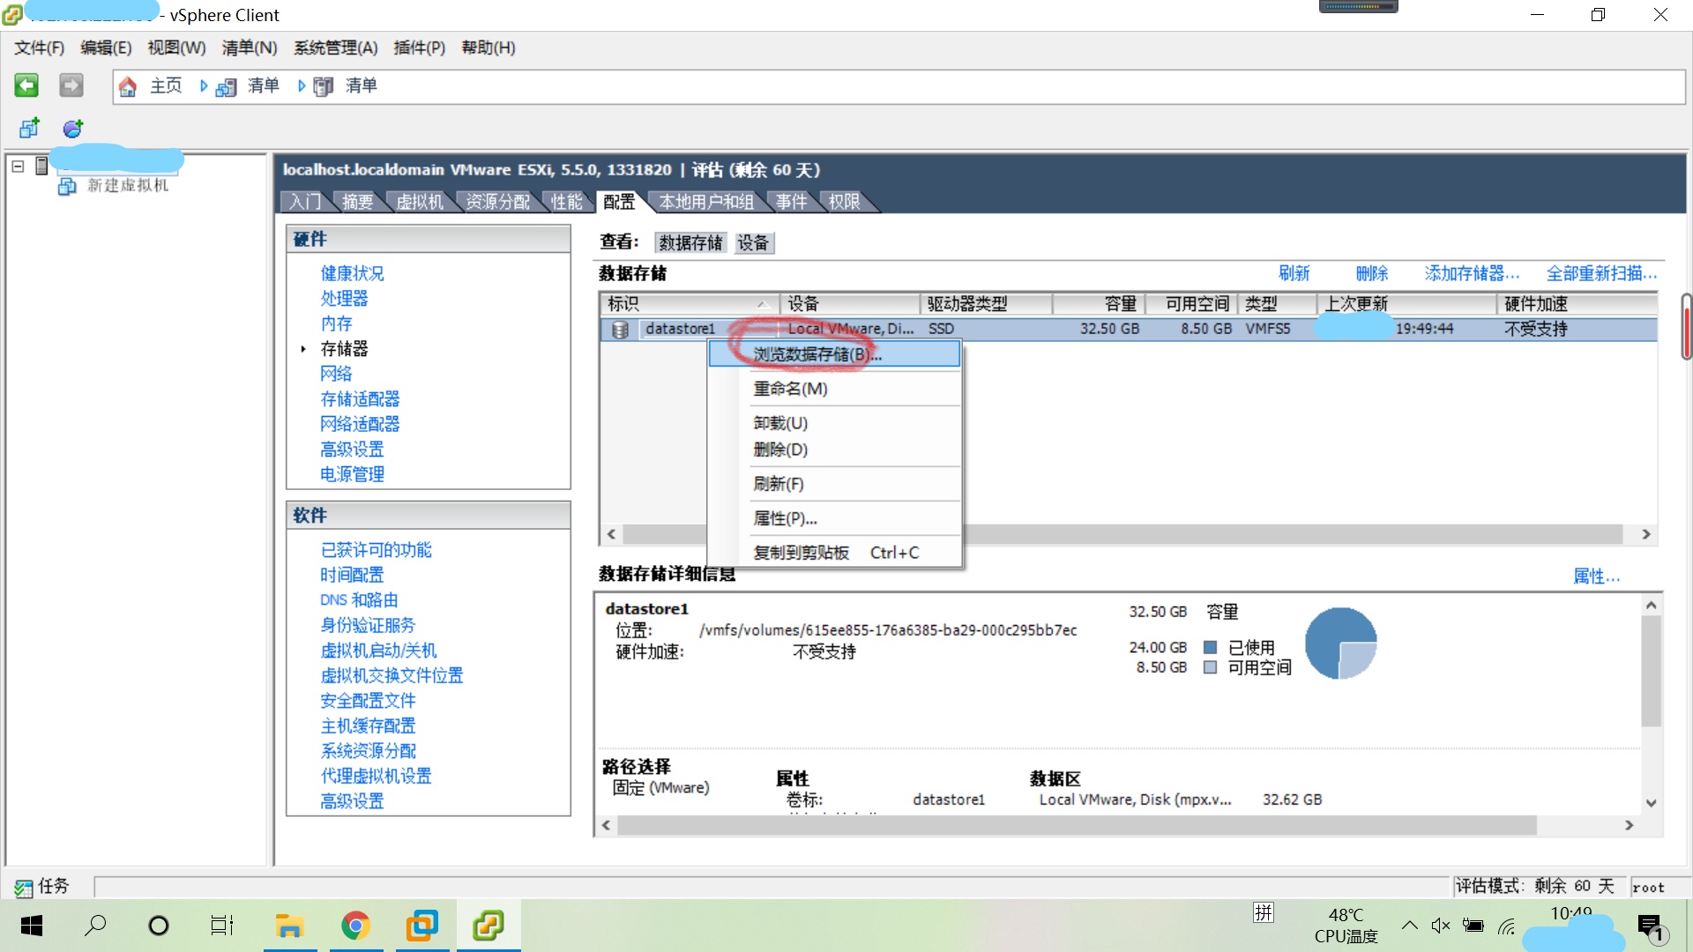Viewport: 1693px width, 952px height.
Task: Collapse the host tree using the minus box
Action: [17, 165]
